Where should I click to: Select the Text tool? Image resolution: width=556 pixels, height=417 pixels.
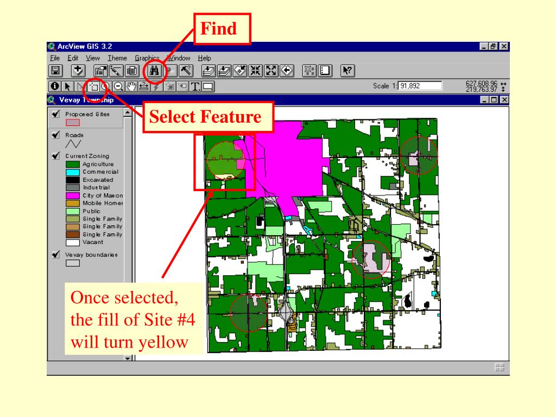[195, 86]
